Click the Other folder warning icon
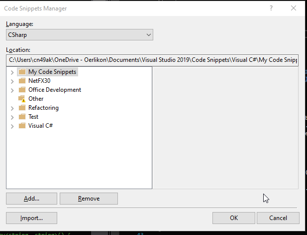307x235 pixels. tap(22, 99)
